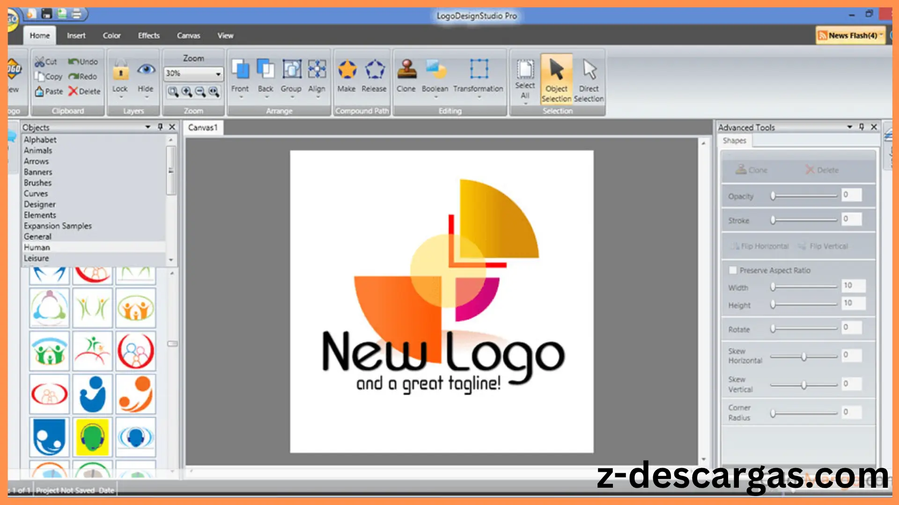
Task: Click Delete button in Advanced Tools
Action: coord(822,170)
